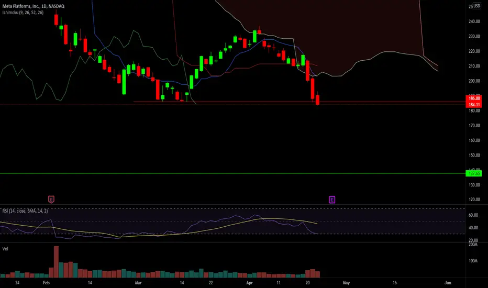Viewport: 488px width, 288px height.
Task: Click the purple upcoming earnings E marker
Action: pyautogui.click(x=332, y=200)
